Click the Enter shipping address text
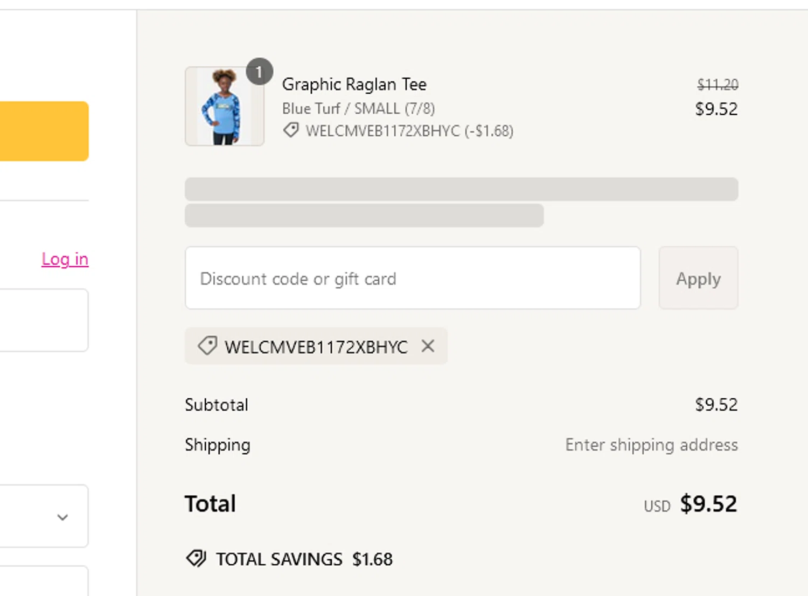 [651, 445]
